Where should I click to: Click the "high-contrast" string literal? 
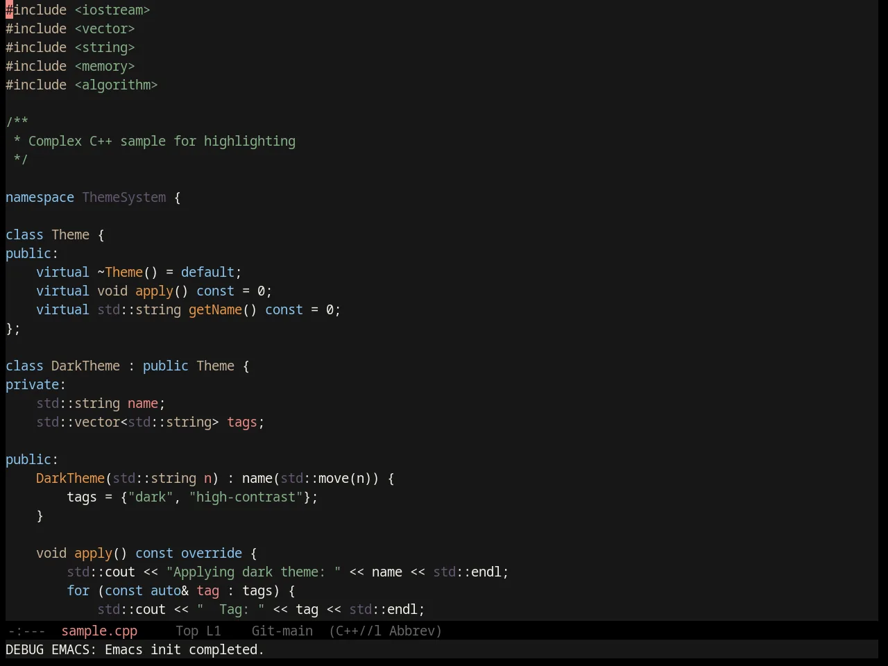246,497
